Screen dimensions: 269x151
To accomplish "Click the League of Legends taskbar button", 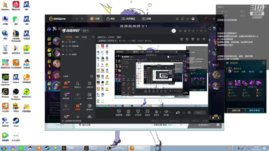I will pyautogui.click(x=117, y=148).
